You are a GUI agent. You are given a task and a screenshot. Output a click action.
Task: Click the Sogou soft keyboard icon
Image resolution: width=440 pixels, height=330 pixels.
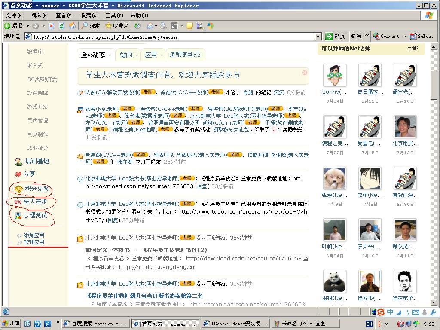tap(416, 312)
